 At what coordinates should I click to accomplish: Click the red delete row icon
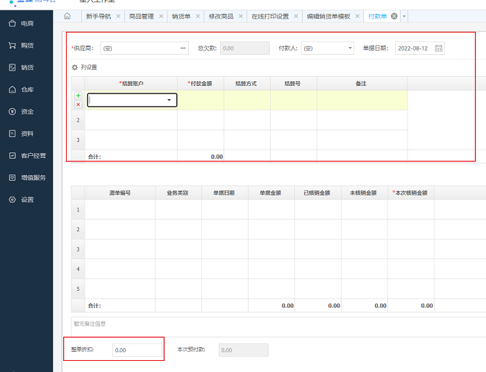click(78, 105)
